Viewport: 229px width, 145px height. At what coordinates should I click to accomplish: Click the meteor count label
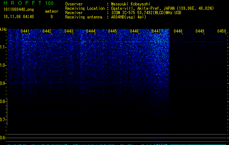coord(52,11)
